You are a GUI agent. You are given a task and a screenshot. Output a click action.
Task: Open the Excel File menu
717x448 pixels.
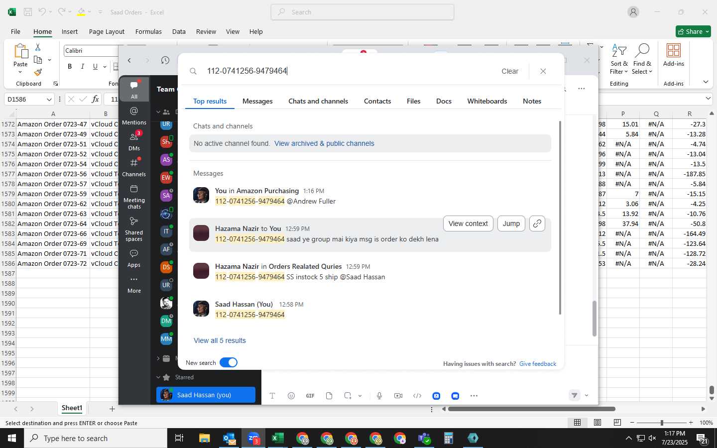pyautogui.click(x=16, y=31)
